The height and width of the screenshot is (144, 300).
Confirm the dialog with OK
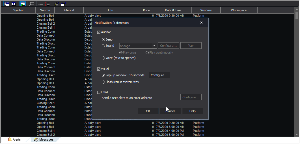(x=148, y=111)
